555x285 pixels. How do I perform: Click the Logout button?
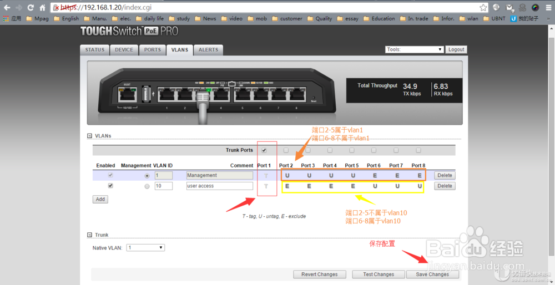(x=456, y=49)
